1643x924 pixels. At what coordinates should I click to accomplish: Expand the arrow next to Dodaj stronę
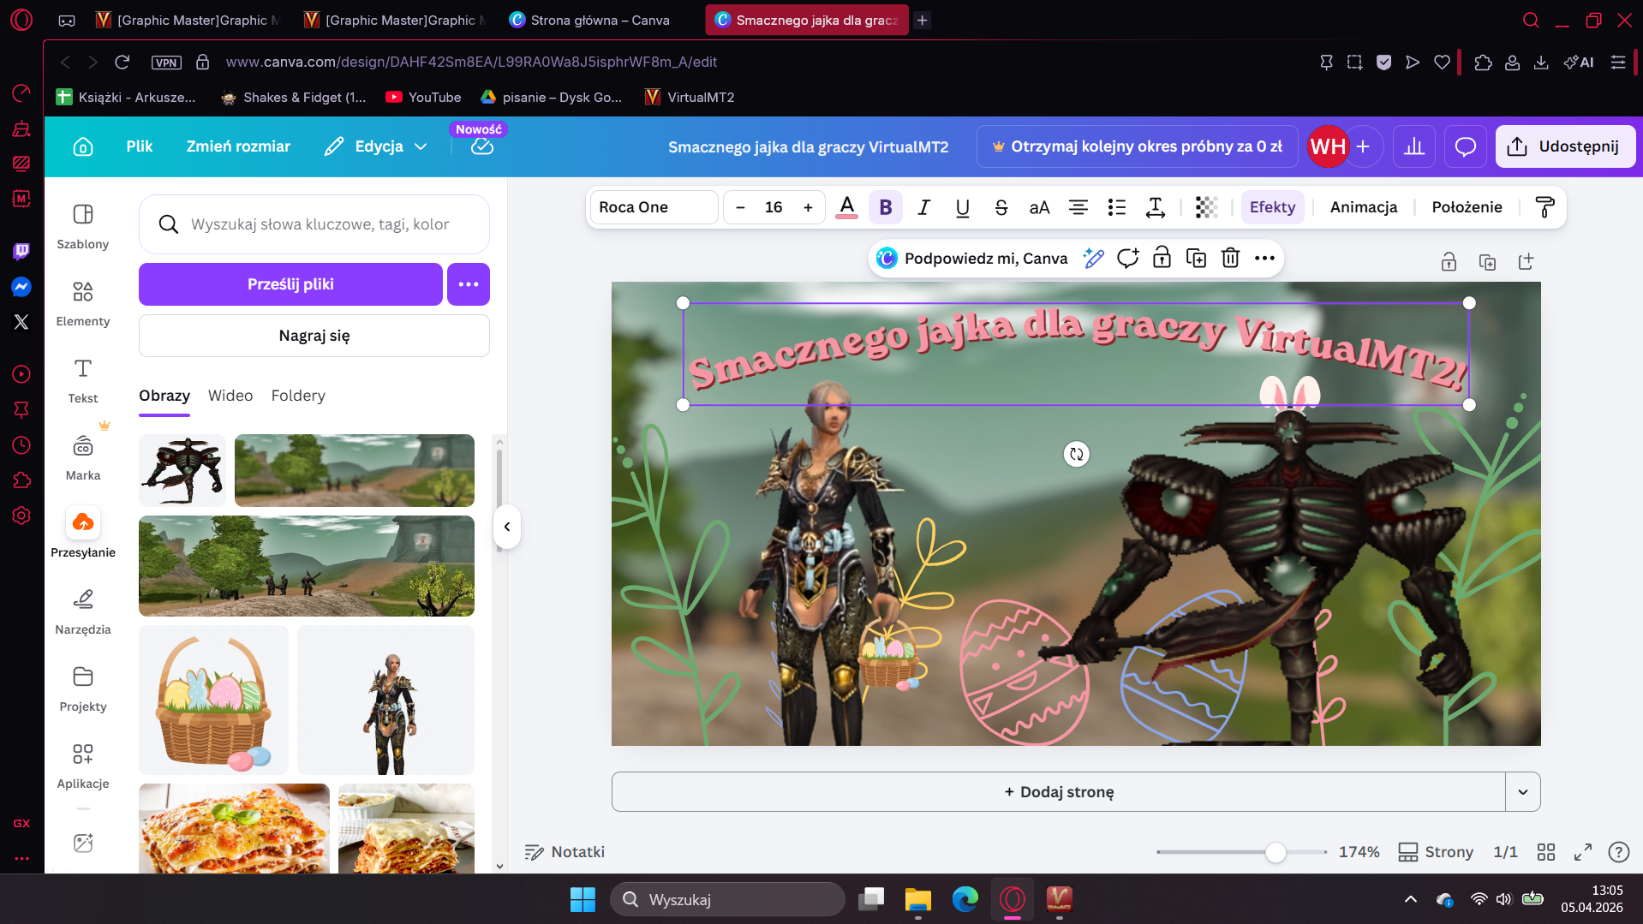pos(1522,792)
